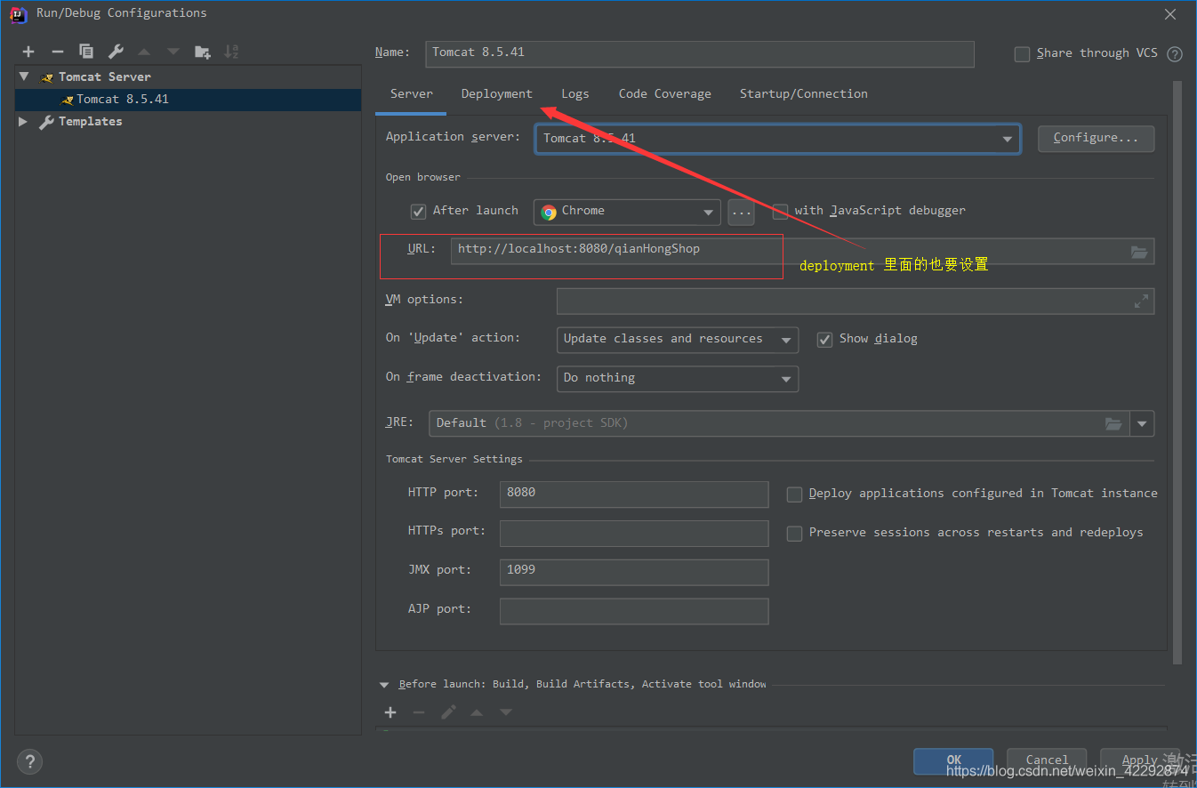Open edit defaults wrench icon in toolbar
1197x788 pixels.
(116, 52)
